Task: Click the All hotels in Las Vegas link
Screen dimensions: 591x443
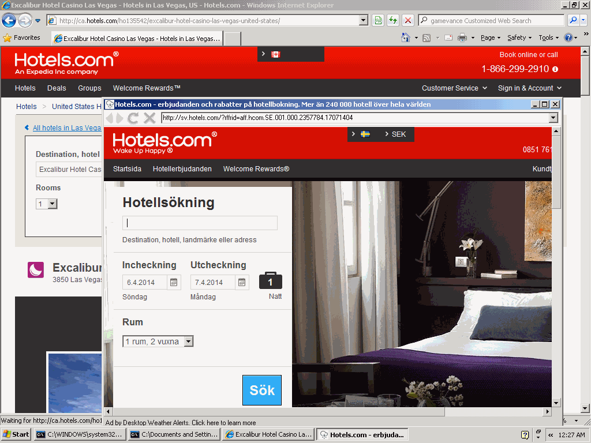Action: click(x=67, y=128)
